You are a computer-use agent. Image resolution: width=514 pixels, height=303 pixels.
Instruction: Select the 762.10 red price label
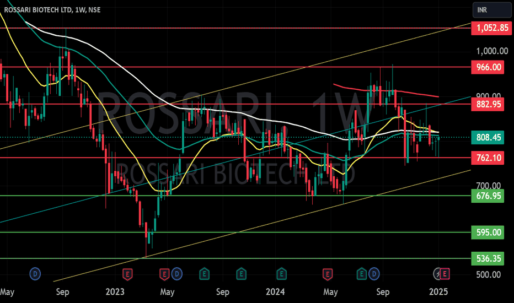click(488, 158)
